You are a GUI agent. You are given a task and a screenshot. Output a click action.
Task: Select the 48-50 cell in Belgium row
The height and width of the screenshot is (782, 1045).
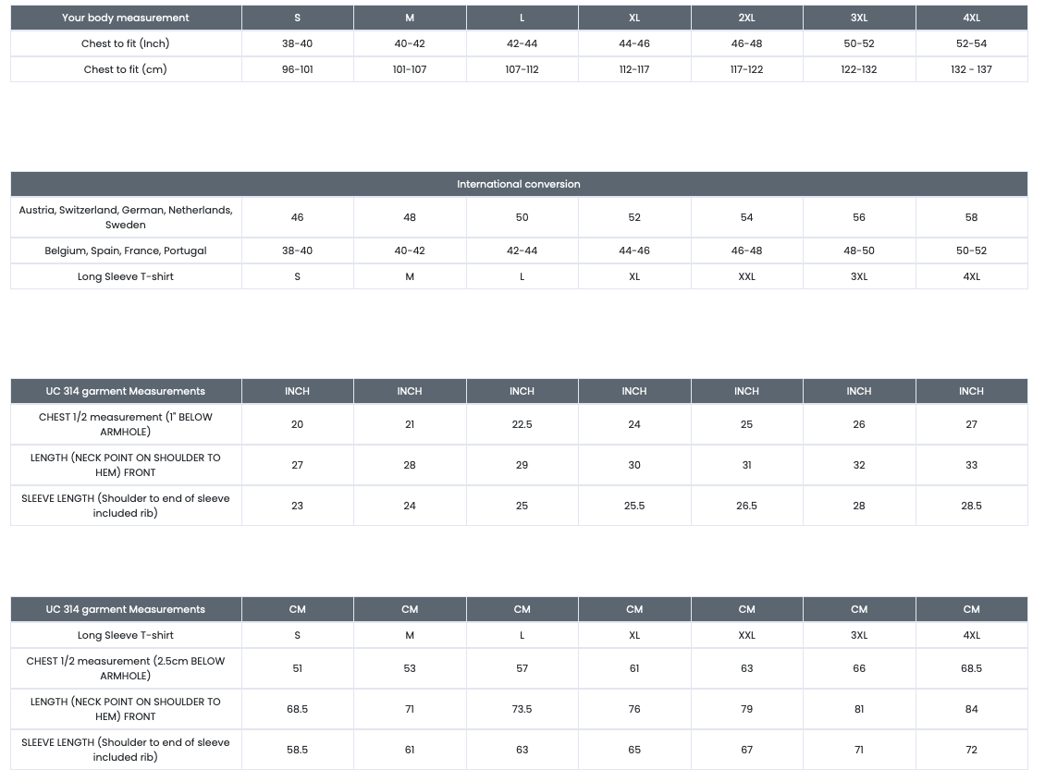click(x=859, y=250)
